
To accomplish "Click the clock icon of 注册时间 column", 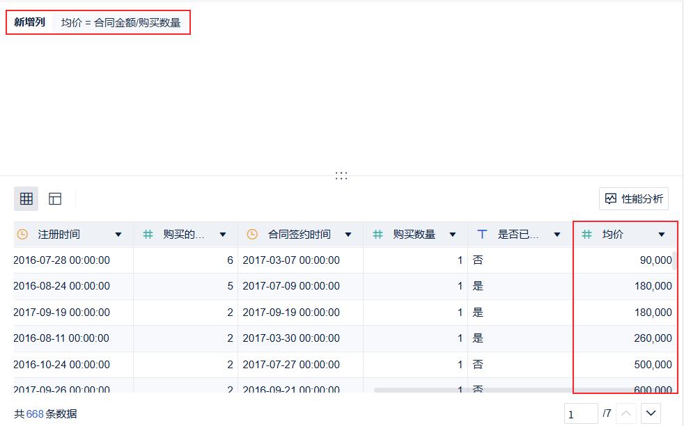I will pos(22,235).
